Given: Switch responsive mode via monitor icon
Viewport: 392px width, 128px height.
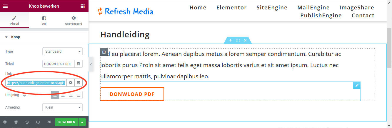Looking at the screenshot, I should [x=38, y=122].
